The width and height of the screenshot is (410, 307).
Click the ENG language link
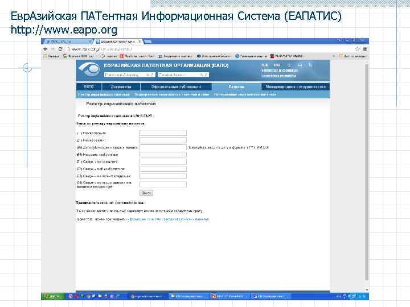277,65
